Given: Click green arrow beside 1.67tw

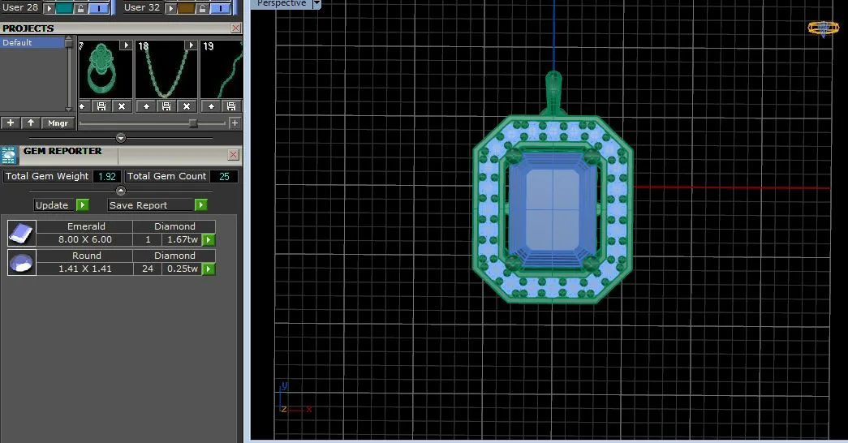Looking at the screenshot, I should pyautogui.click(x=209, y=239).
